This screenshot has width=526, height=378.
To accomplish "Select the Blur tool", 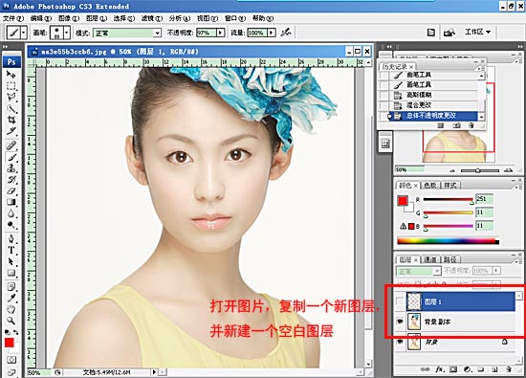I will point(11,213).
